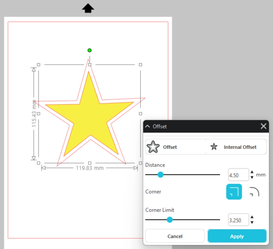This screenshot has width=273, height=249.
Task: Close the Offset panel
Action: [263, 126]
